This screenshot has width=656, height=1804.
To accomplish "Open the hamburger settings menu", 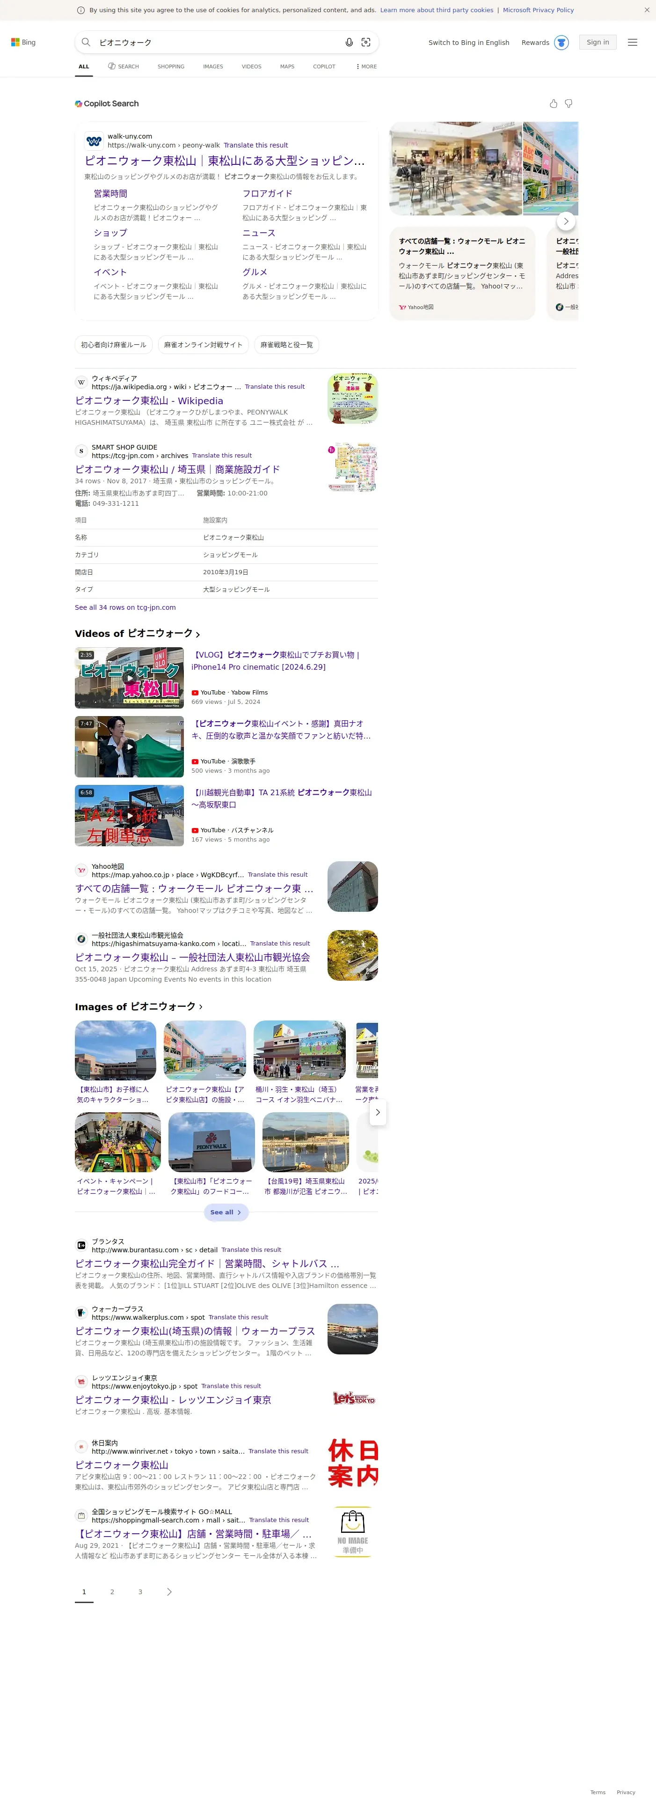I will point(632,42).
